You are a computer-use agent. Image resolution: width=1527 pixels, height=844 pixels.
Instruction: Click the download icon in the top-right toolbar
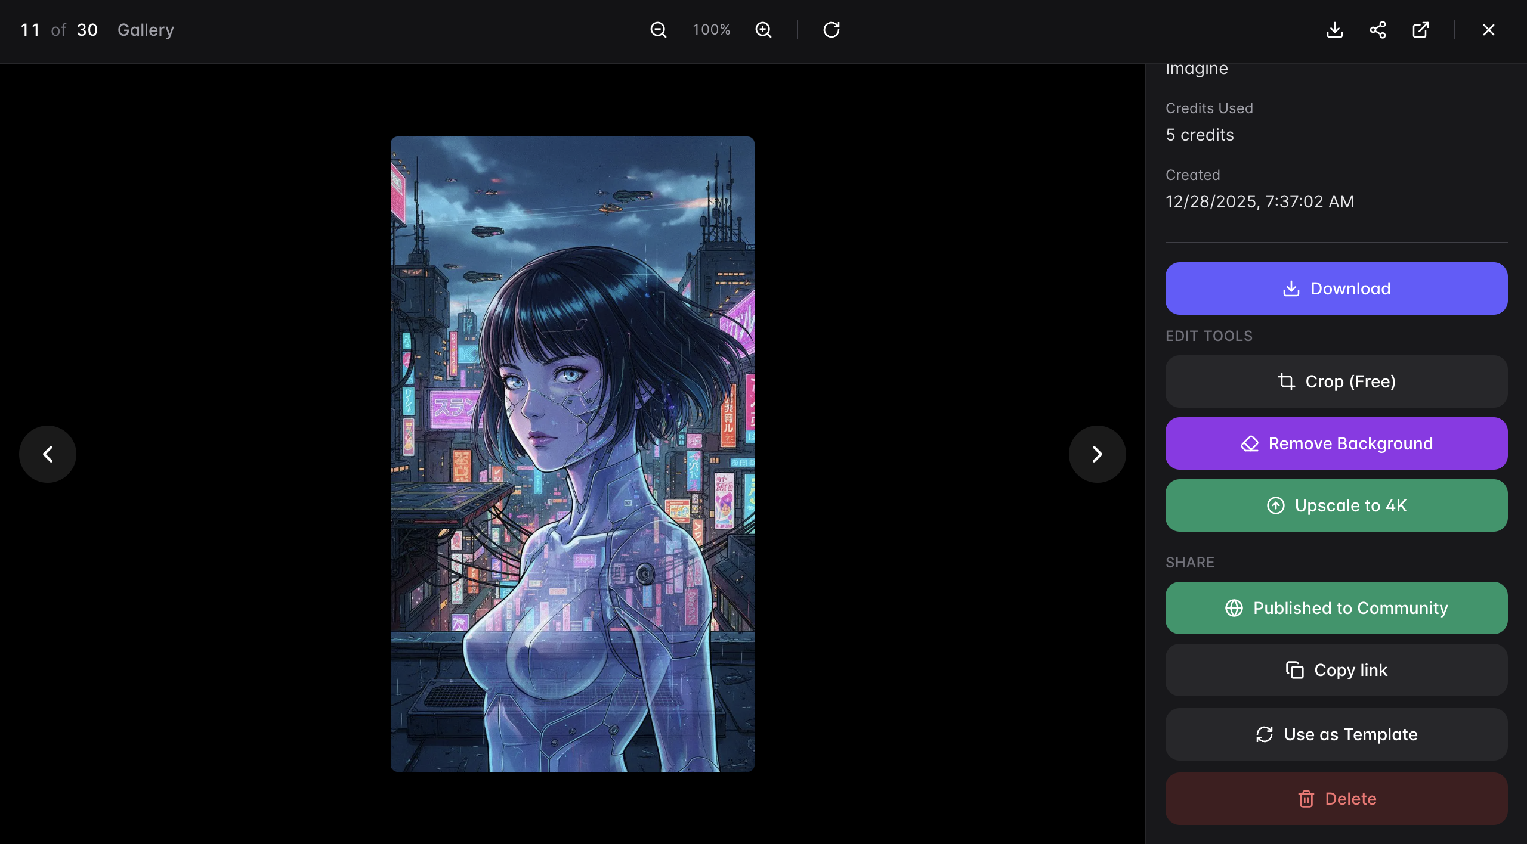tap(1334, 29)
